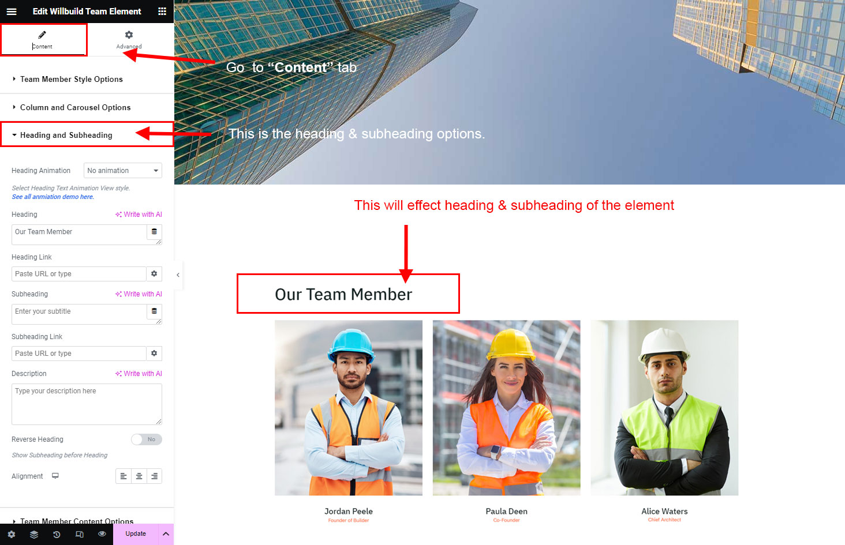Open page settings gear in bottom bar
This screenshot has height=545, width=845.
pos(12,534)
